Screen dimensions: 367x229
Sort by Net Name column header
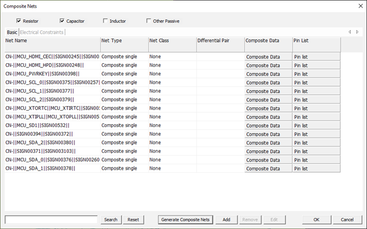53,45
